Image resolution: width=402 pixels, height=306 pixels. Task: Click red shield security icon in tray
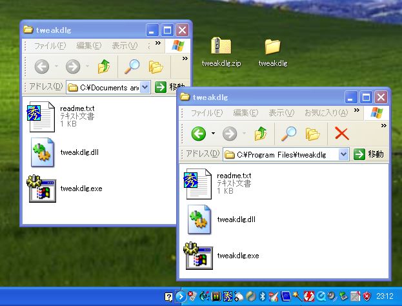pyautogui.click(x=367, y=296)
